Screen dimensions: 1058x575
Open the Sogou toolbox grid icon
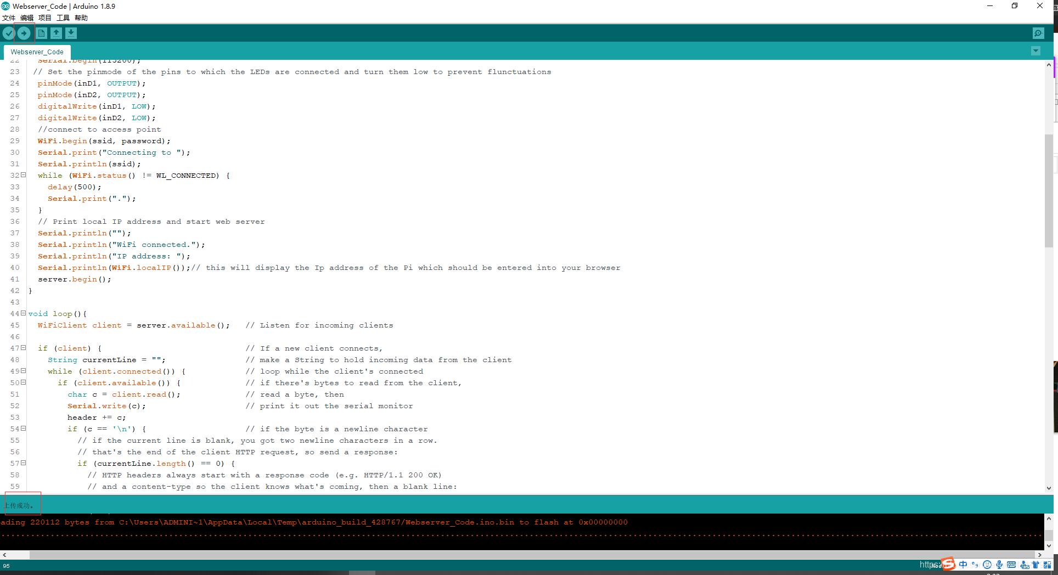[x=1047, y=565]
